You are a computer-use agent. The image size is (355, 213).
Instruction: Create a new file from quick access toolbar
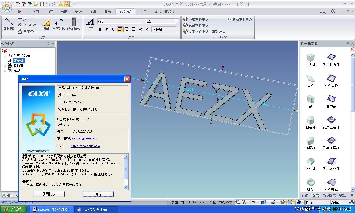tap(18, 4)
